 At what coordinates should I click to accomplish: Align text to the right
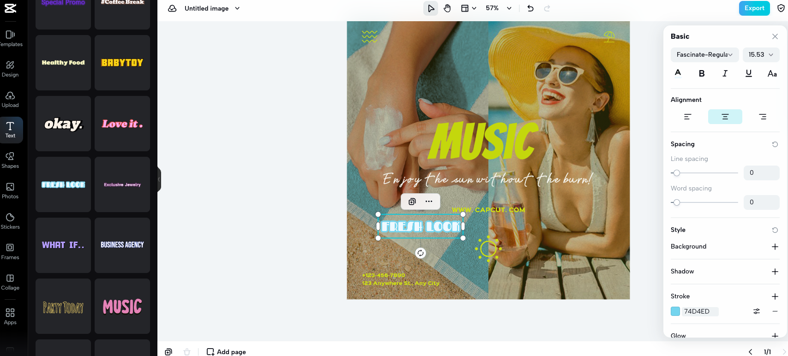click(763, 117)
